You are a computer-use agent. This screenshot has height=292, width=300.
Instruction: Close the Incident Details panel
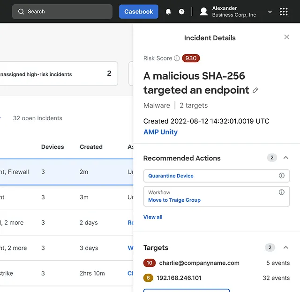[x=286, y=37]
